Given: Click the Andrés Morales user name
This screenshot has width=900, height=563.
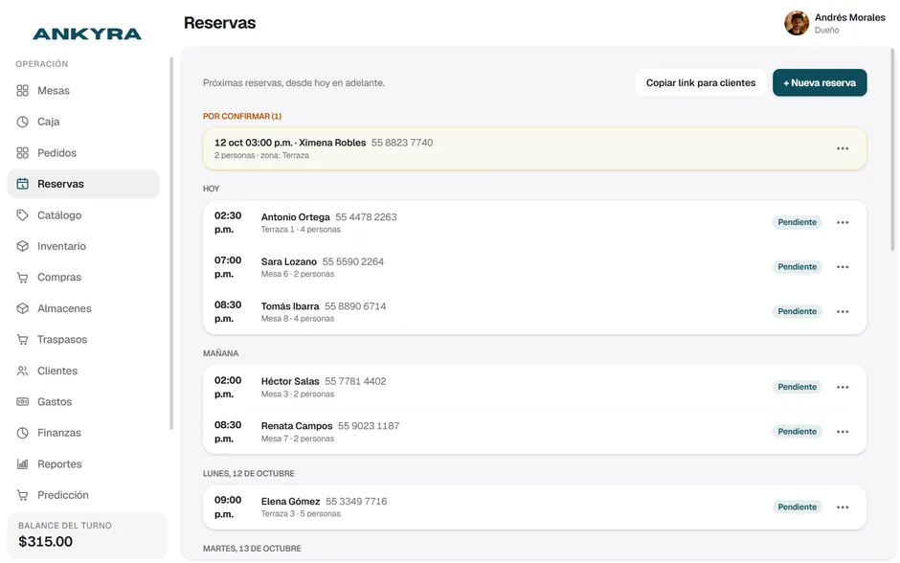Looking at the screenshot, I should (x=850, y=18).
